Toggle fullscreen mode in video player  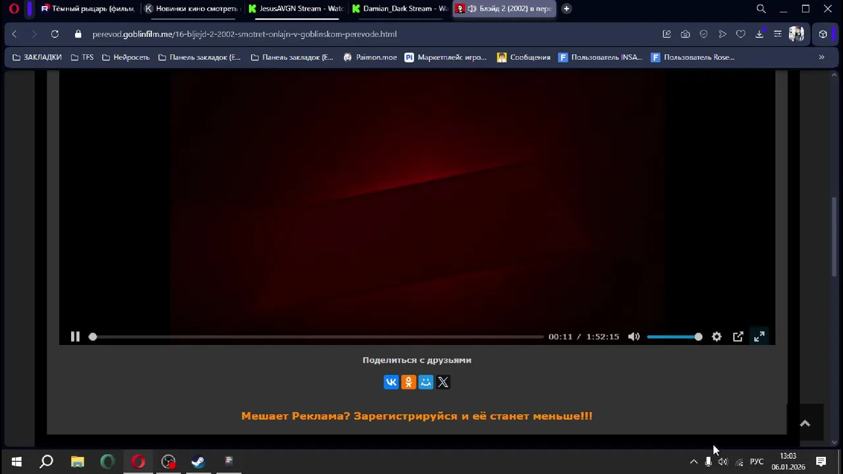[759, 336]
